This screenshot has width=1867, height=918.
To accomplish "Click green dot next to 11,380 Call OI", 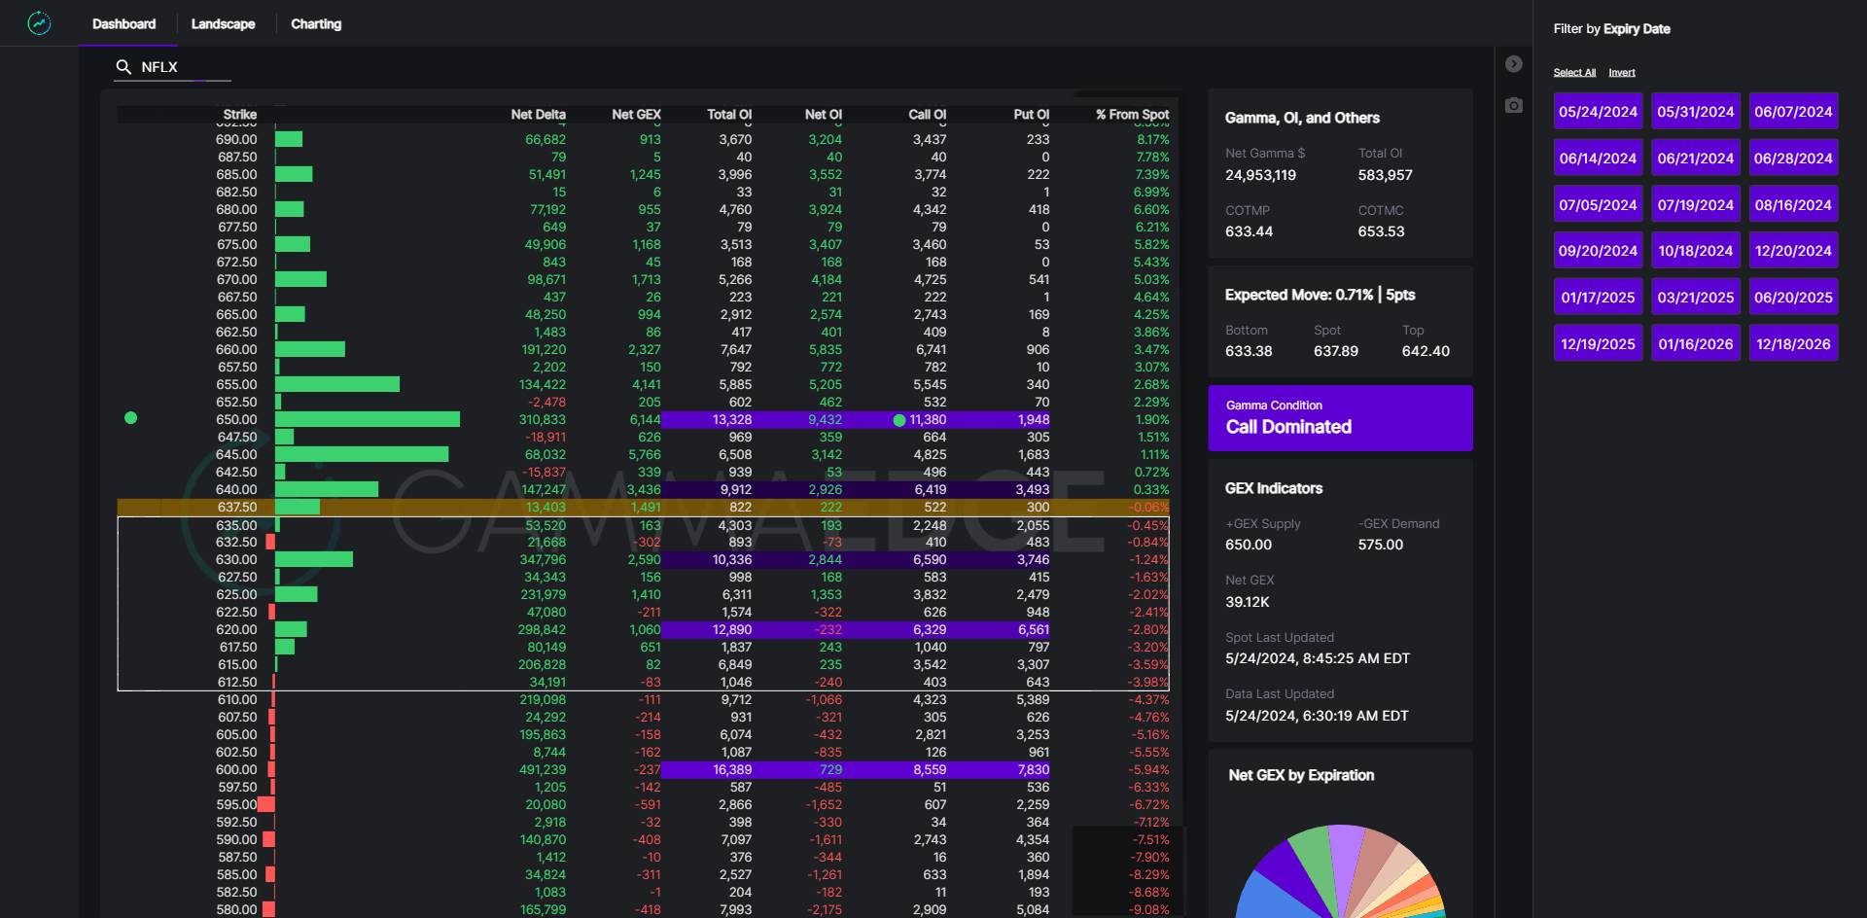I will (899, 420).
